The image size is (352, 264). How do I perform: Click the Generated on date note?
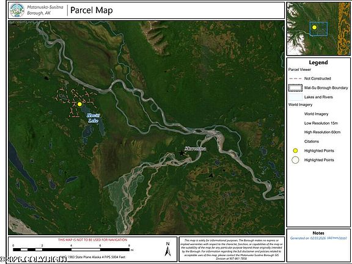[318, 238]
